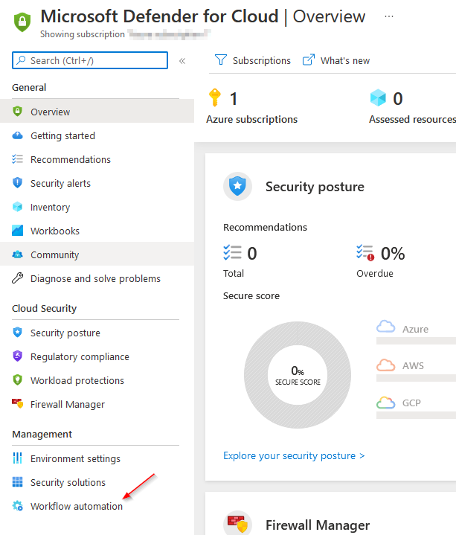456x535 pixels.
Task: Click the GCP cloud icon
Action: coord(386,403)
